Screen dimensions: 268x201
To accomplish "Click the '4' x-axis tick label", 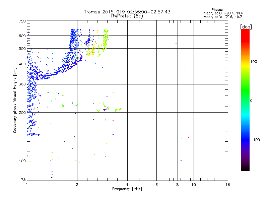I will tap(127, 185).
